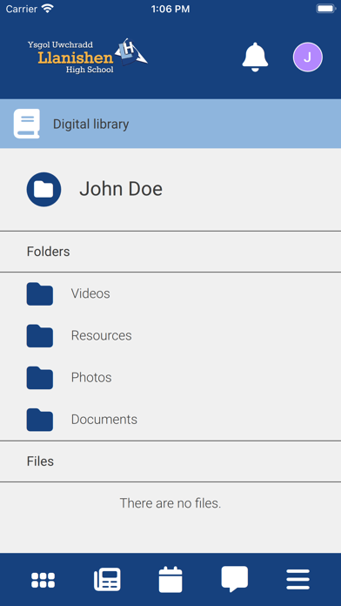The height and width of the screenshot is (606, 341).
Task: Open the calendar icon in bottom bar
Action: tap(170, 579)
